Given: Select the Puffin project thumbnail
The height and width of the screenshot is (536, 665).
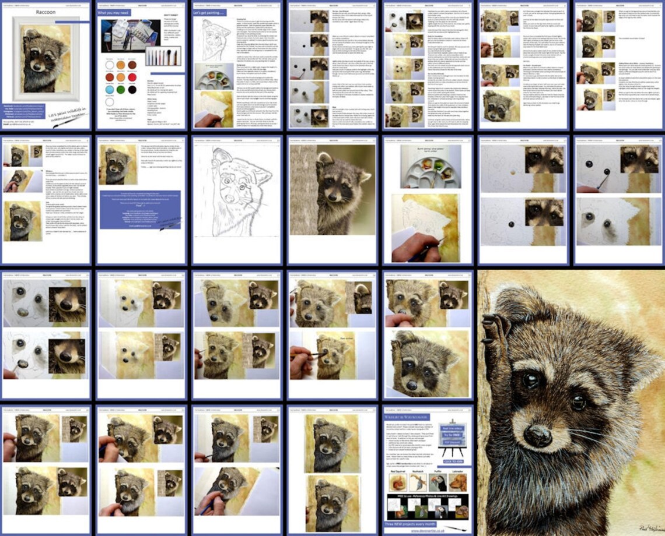Looking at the screenshot, I should pyautogui.click(x=438, y=482).
